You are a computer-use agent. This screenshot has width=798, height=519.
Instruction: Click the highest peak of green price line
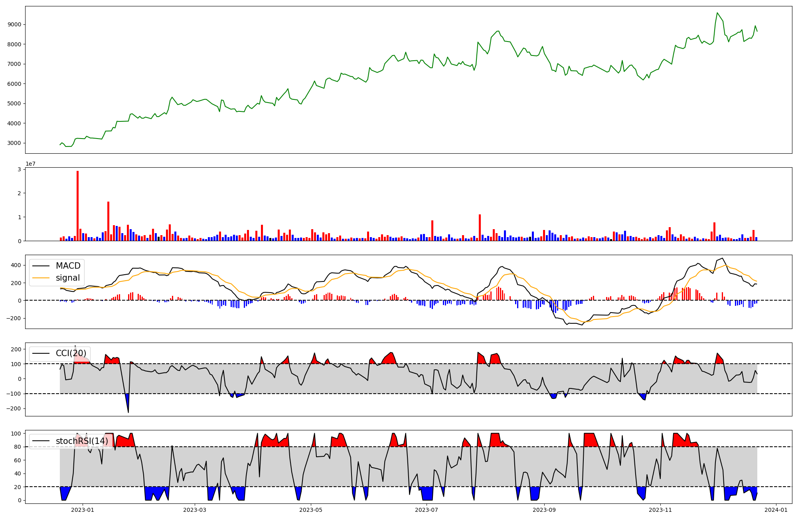[717, 13]
